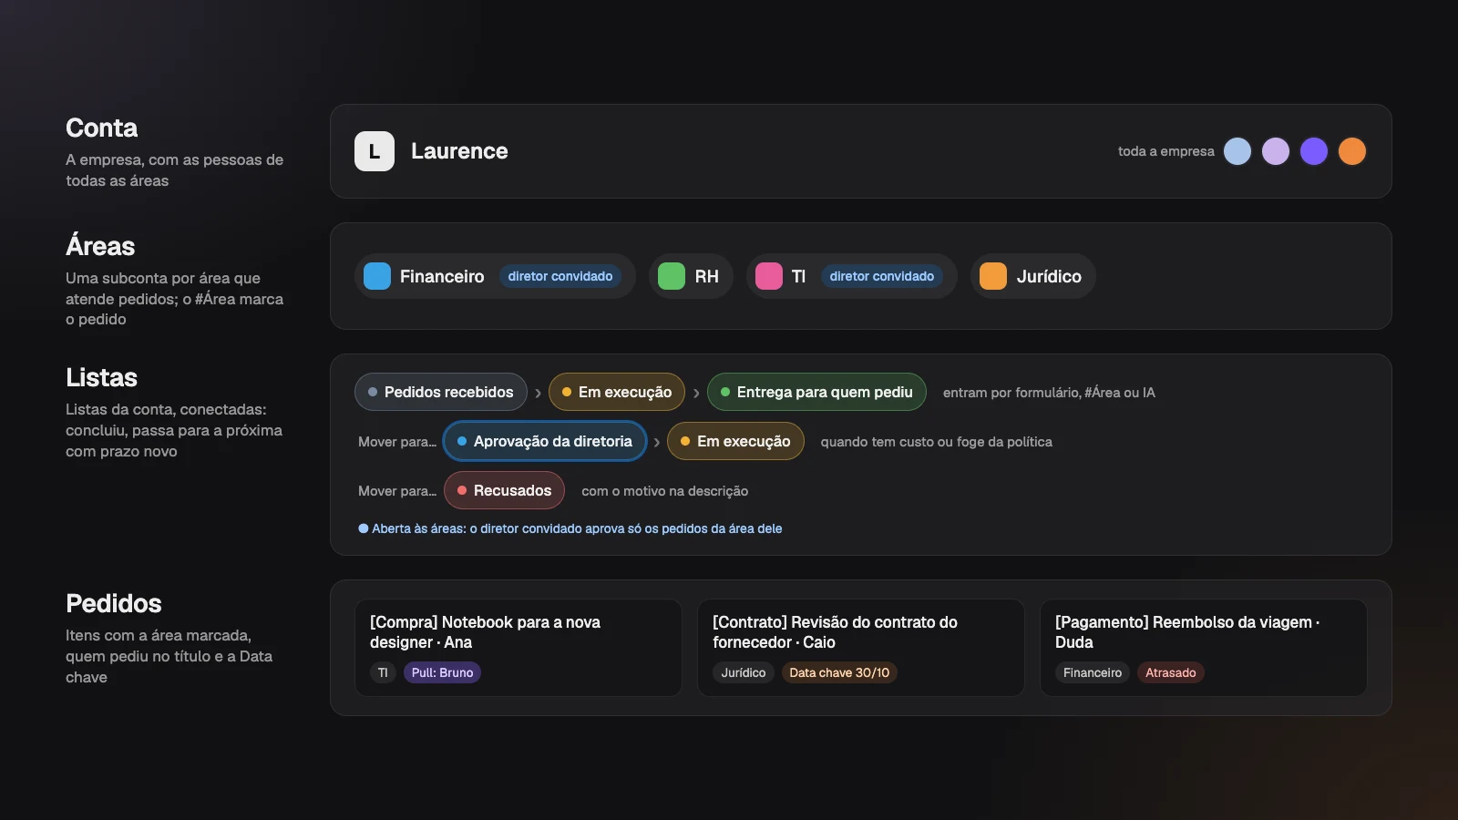Click the "Aberta às áreas" note text

(x=577, y=528)
